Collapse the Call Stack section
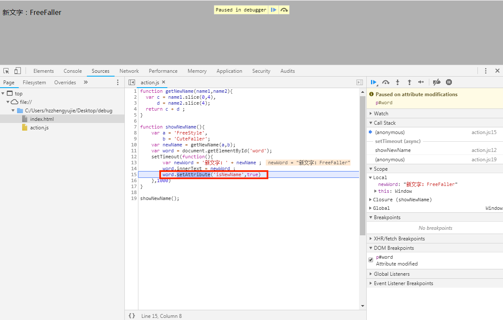Viewport: 503px width, 320px height. pyautogui.click(x=384, y=123)
